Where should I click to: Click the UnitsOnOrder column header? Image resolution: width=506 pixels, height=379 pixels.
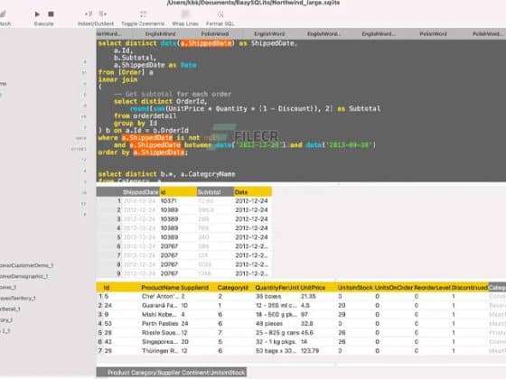pyautogui.click(x=394, y=288)
